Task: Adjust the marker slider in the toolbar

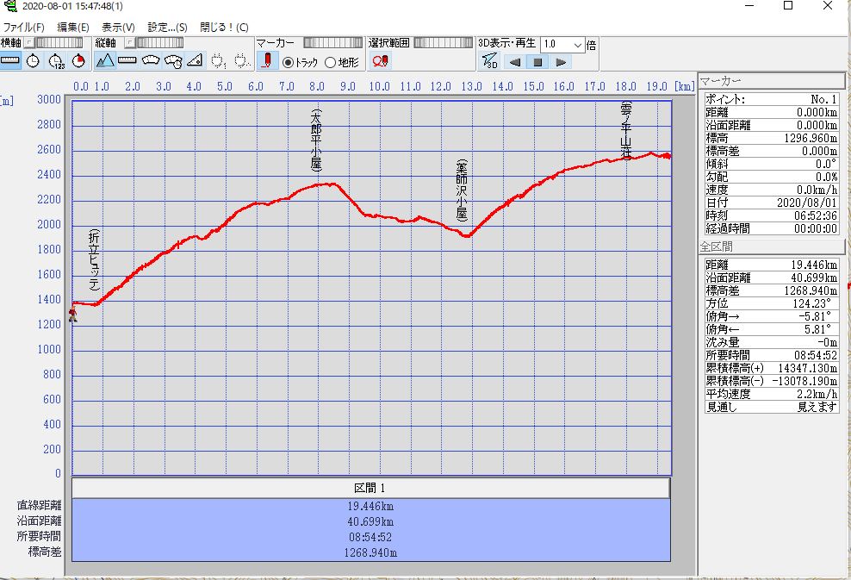Action: pyautogui.click(x=332, y=42)
